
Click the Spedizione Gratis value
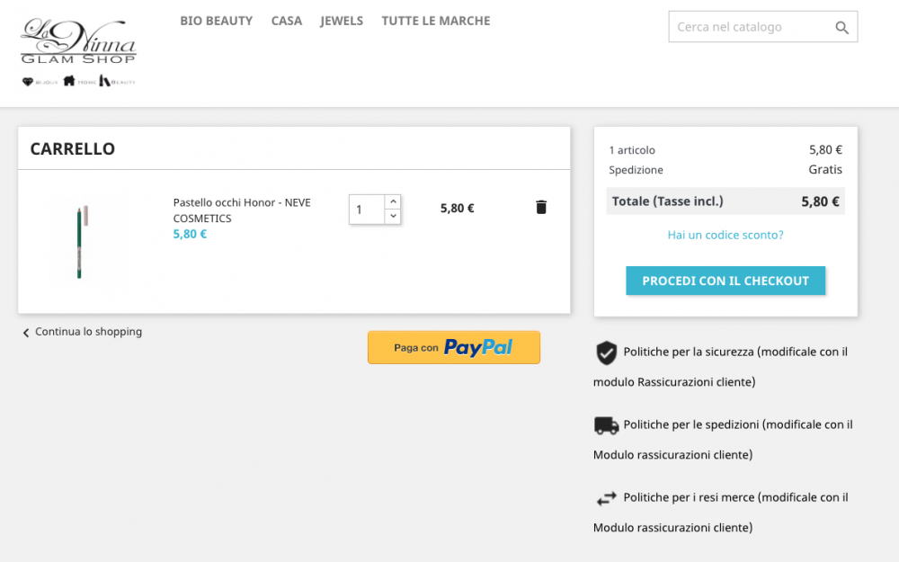pyautogui.click(x=825, y=169)
